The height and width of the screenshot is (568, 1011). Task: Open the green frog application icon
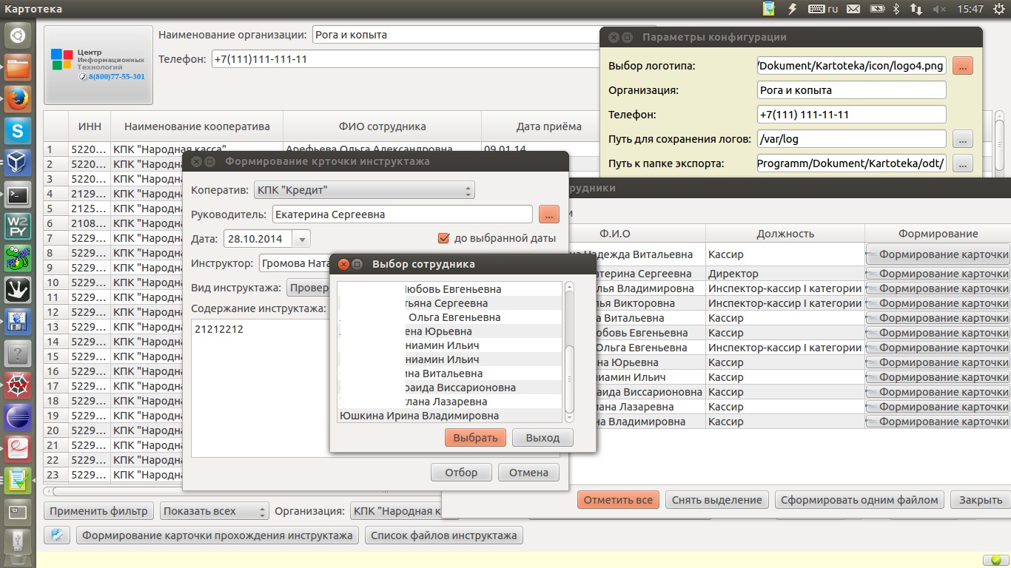point(18,258)
